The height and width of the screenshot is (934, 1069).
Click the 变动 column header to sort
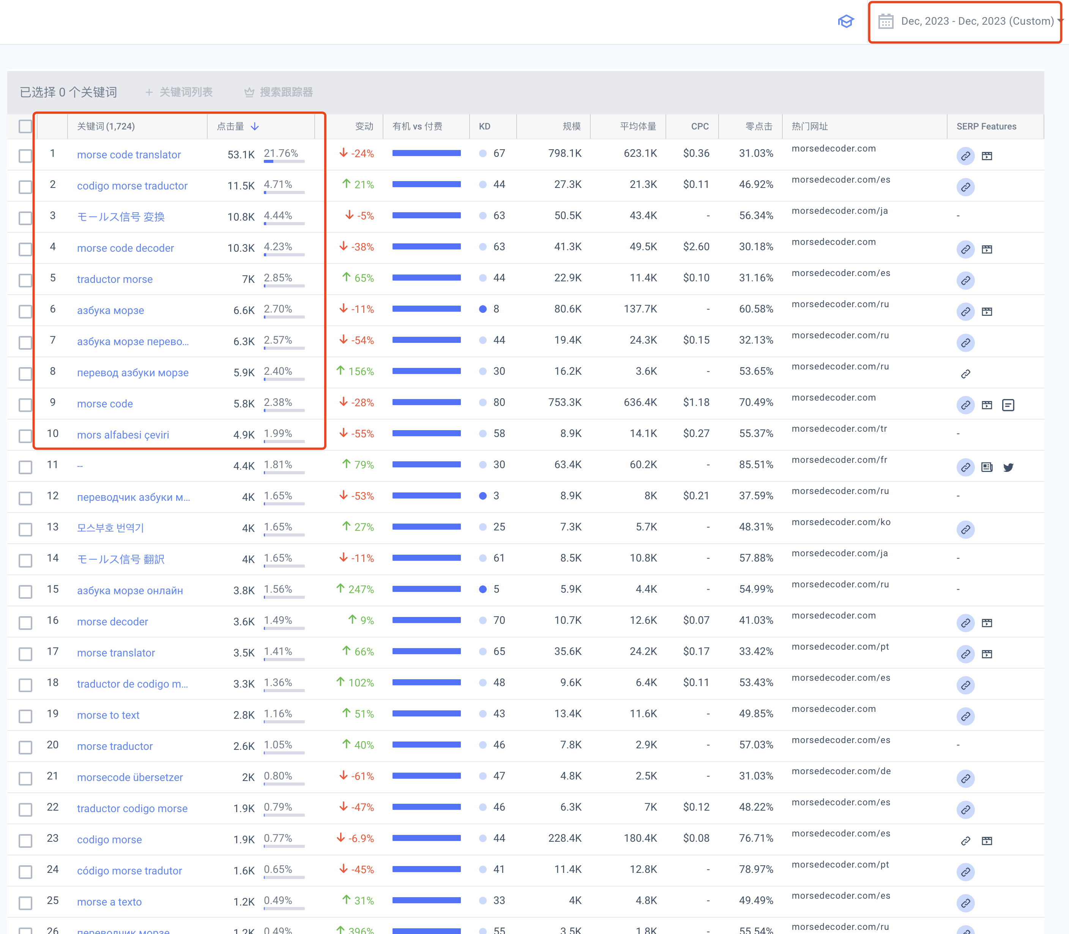click(364, 126)
